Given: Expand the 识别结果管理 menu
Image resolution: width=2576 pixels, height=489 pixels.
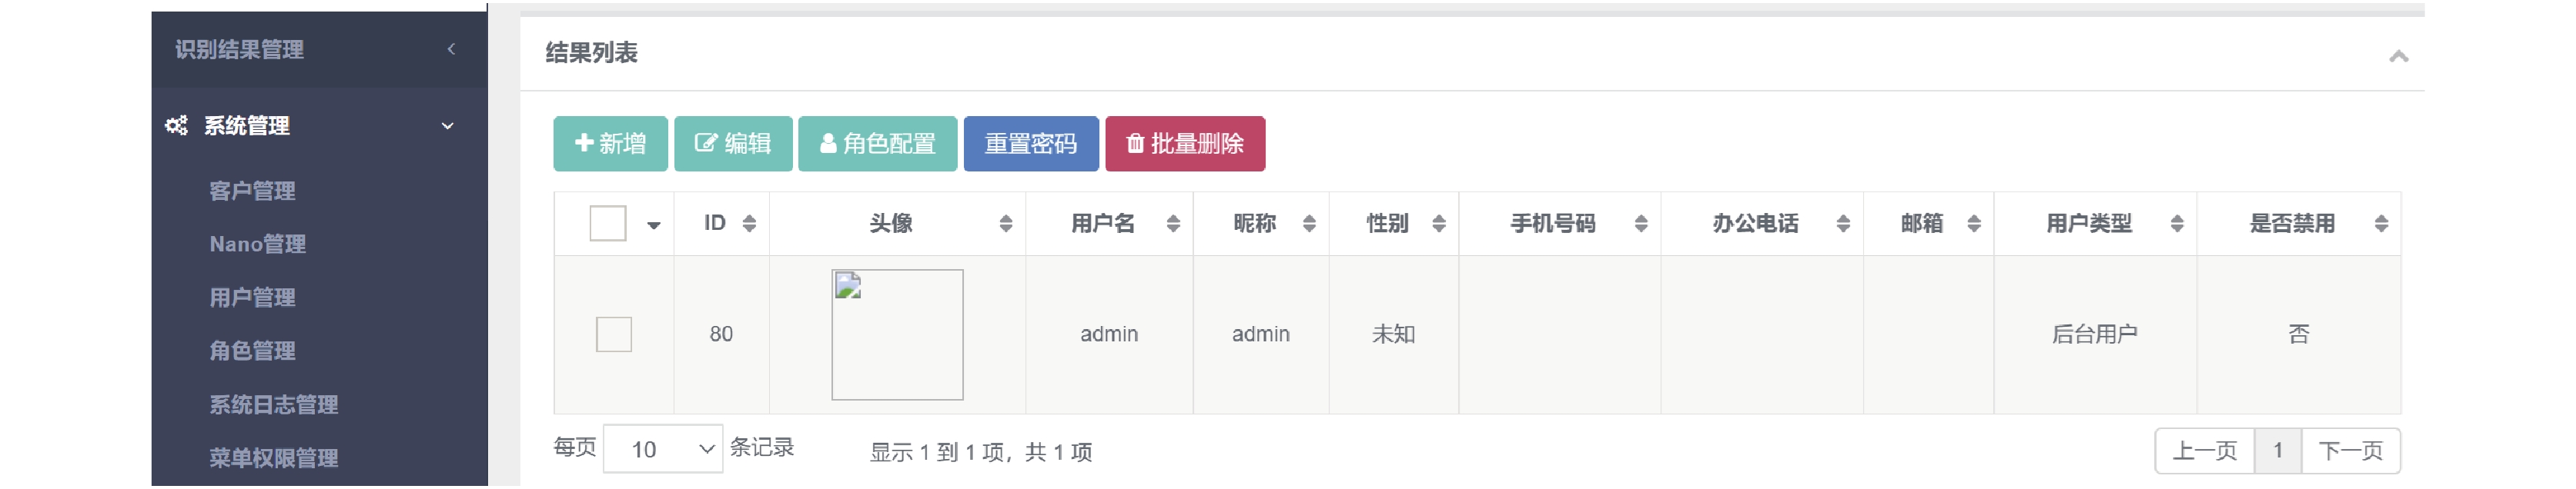Looking at the screenshot, I should 319,49.
